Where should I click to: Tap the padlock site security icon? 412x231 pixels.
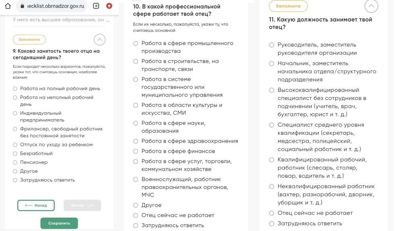pos(22,6)
